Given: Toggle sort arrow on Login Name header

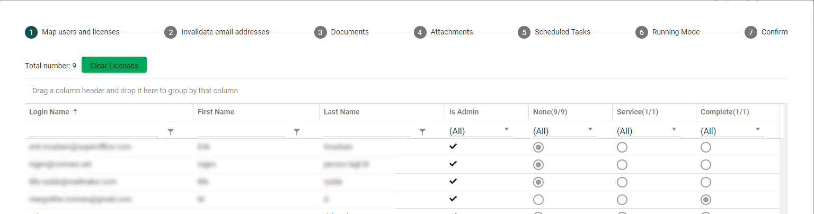Looking at the screenshot, I should (x=75, y=112).
